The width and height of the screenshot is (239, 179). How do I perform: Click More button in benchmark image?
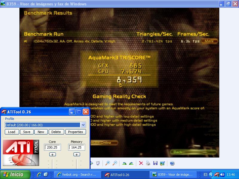click(x=209, y=41)
